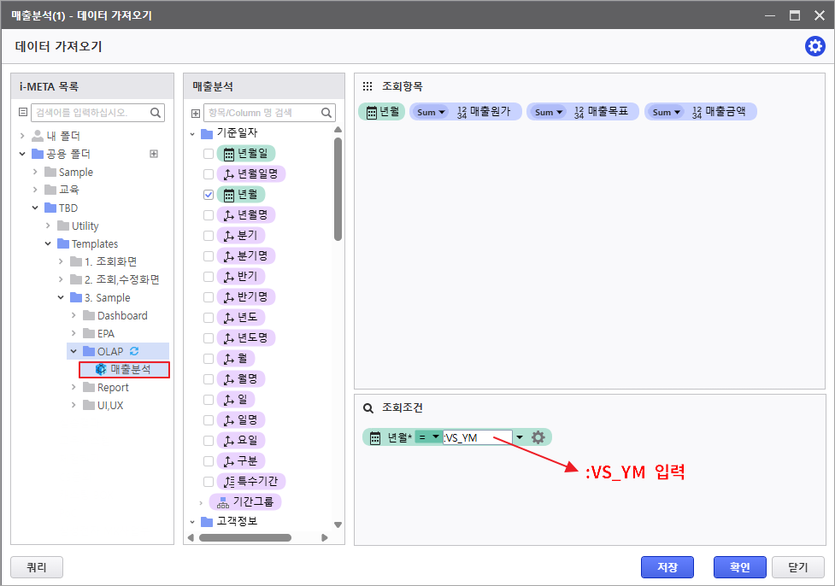Expand the Dashboard folder
Viewport: 835px width, 586px height.
pos(74,315)
